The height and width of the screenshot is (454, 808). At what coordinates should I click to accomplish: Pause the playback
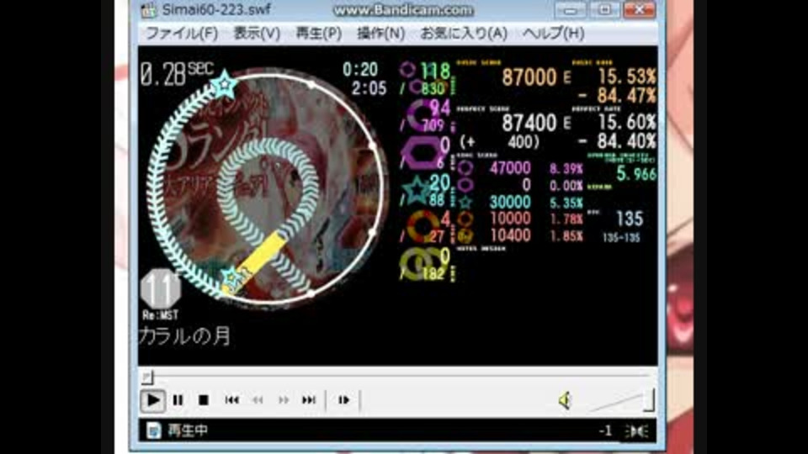click(178, 400)
